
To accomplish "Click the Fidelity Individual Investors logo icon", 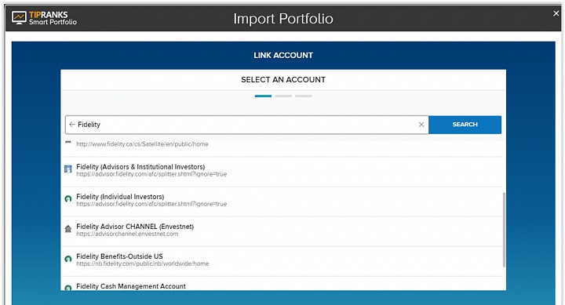I will tap(68, 199).
